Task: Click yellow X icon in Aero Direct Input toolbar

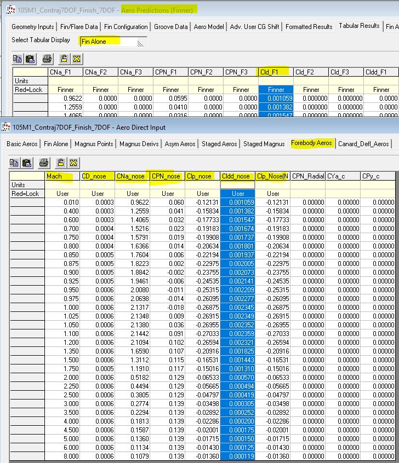Action: 72,163
